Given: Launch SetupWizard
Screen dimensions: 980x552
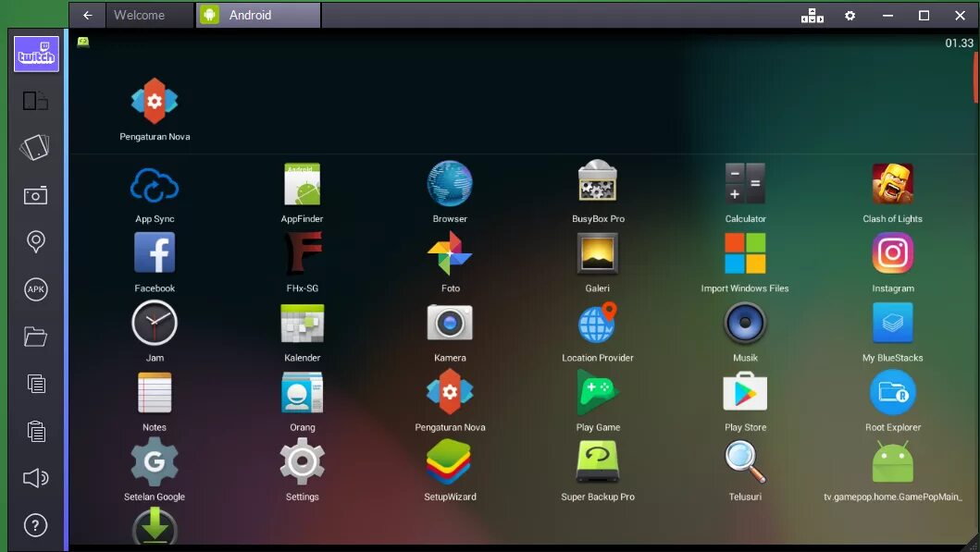Looking at the screenshot, I should 450,471.
